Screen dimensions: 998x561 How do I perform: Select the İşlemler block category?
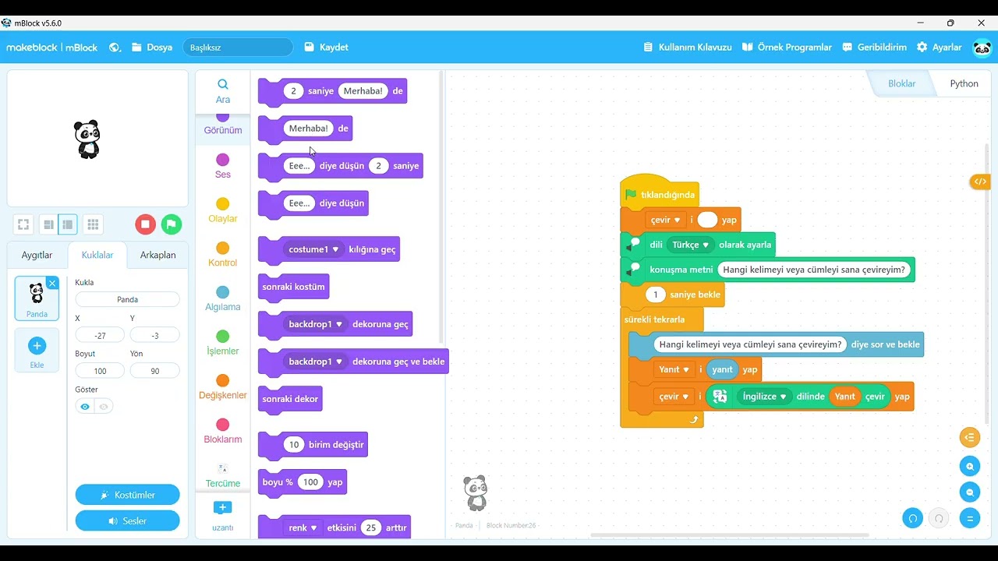click(223, 343)
